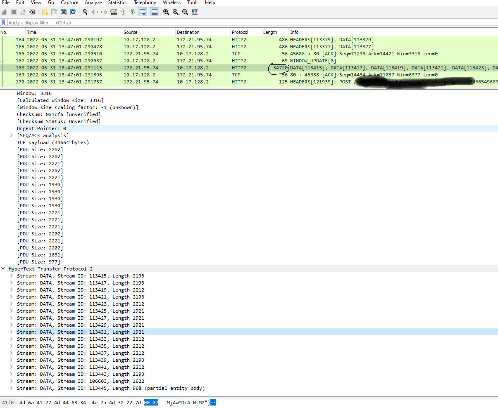The width and height of the screenshot is (498, 408).
Task: Expand Stream ID 106603 DATA node
Action: pos(12,381)
